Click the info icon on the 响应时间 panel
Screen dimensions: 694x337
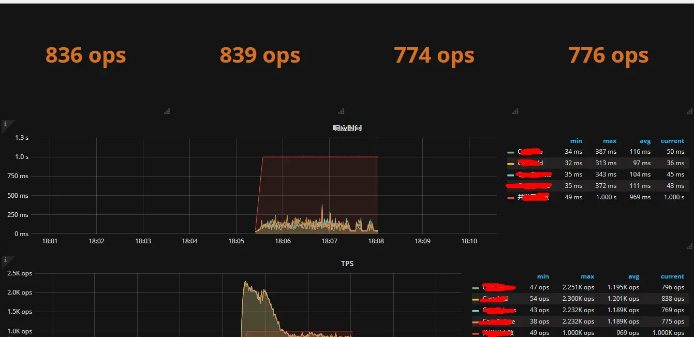point(5,124)
